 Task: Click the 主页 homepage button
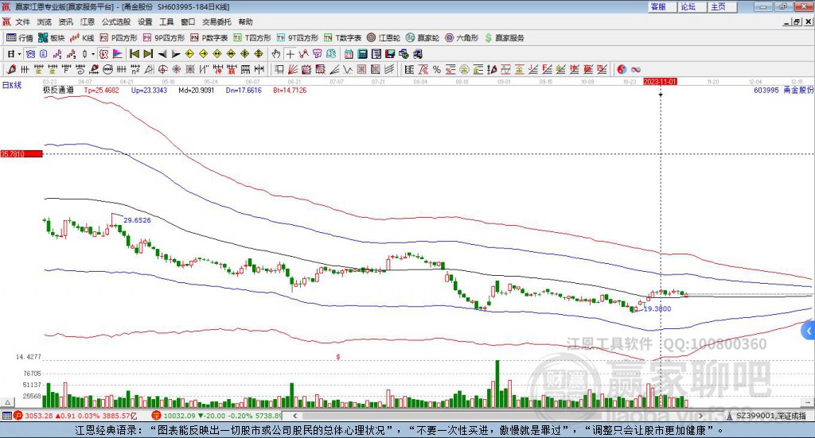(722, 6)
